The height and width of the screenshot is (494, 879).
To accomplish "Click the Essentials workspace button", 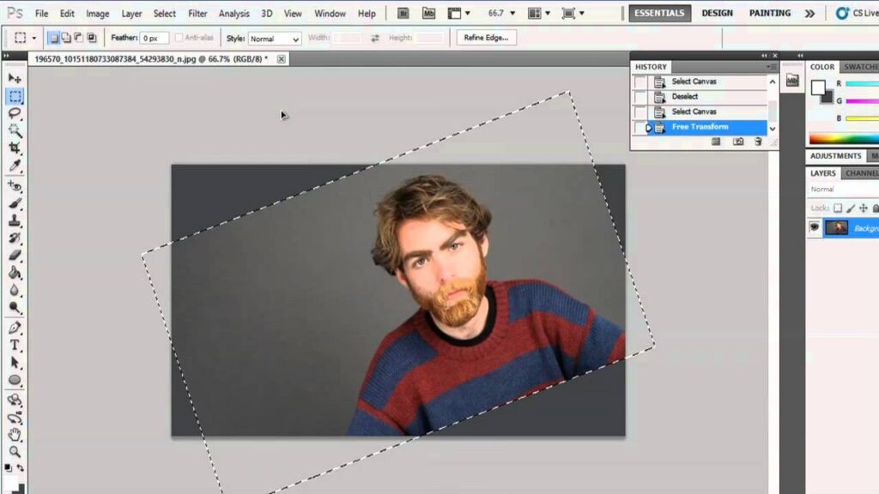I will (x=659, y=14).
